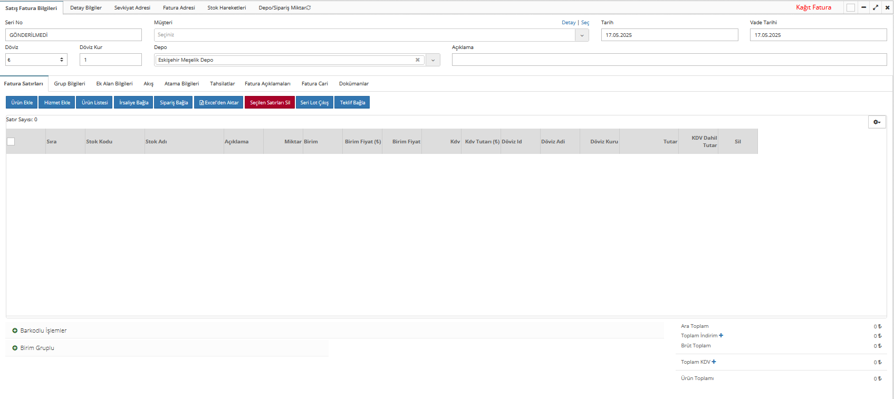The image size is (894, 399).
Task: Expand the Birim Gruplu section
Action: click(15, 348)
